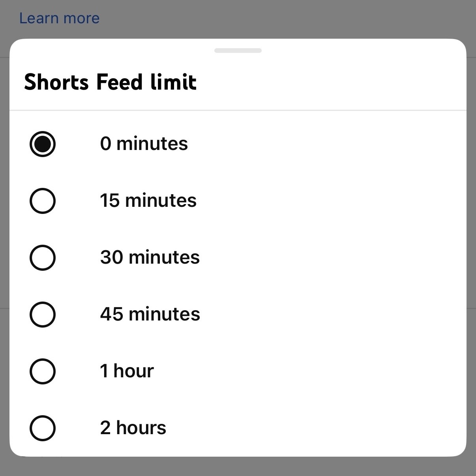Click the '30 minutes' option label

click(x=150, y=257)
